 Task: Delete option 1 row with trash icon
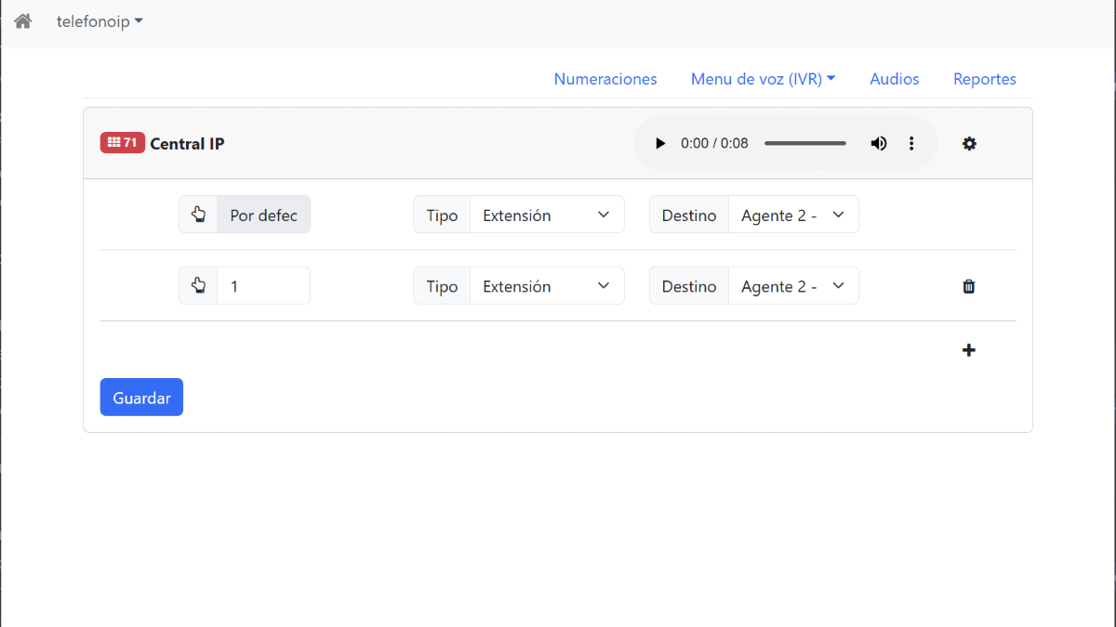968,286
